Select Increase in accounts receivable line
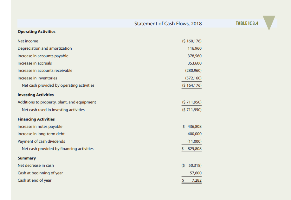291x200 pixels. 45,70
